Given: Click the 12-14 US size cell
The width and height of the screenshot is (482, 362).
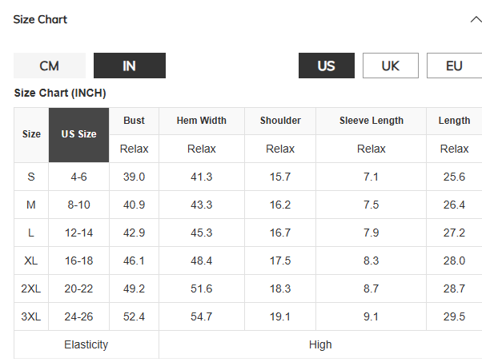Looking at the screenshot, I should tap(78, 233).
